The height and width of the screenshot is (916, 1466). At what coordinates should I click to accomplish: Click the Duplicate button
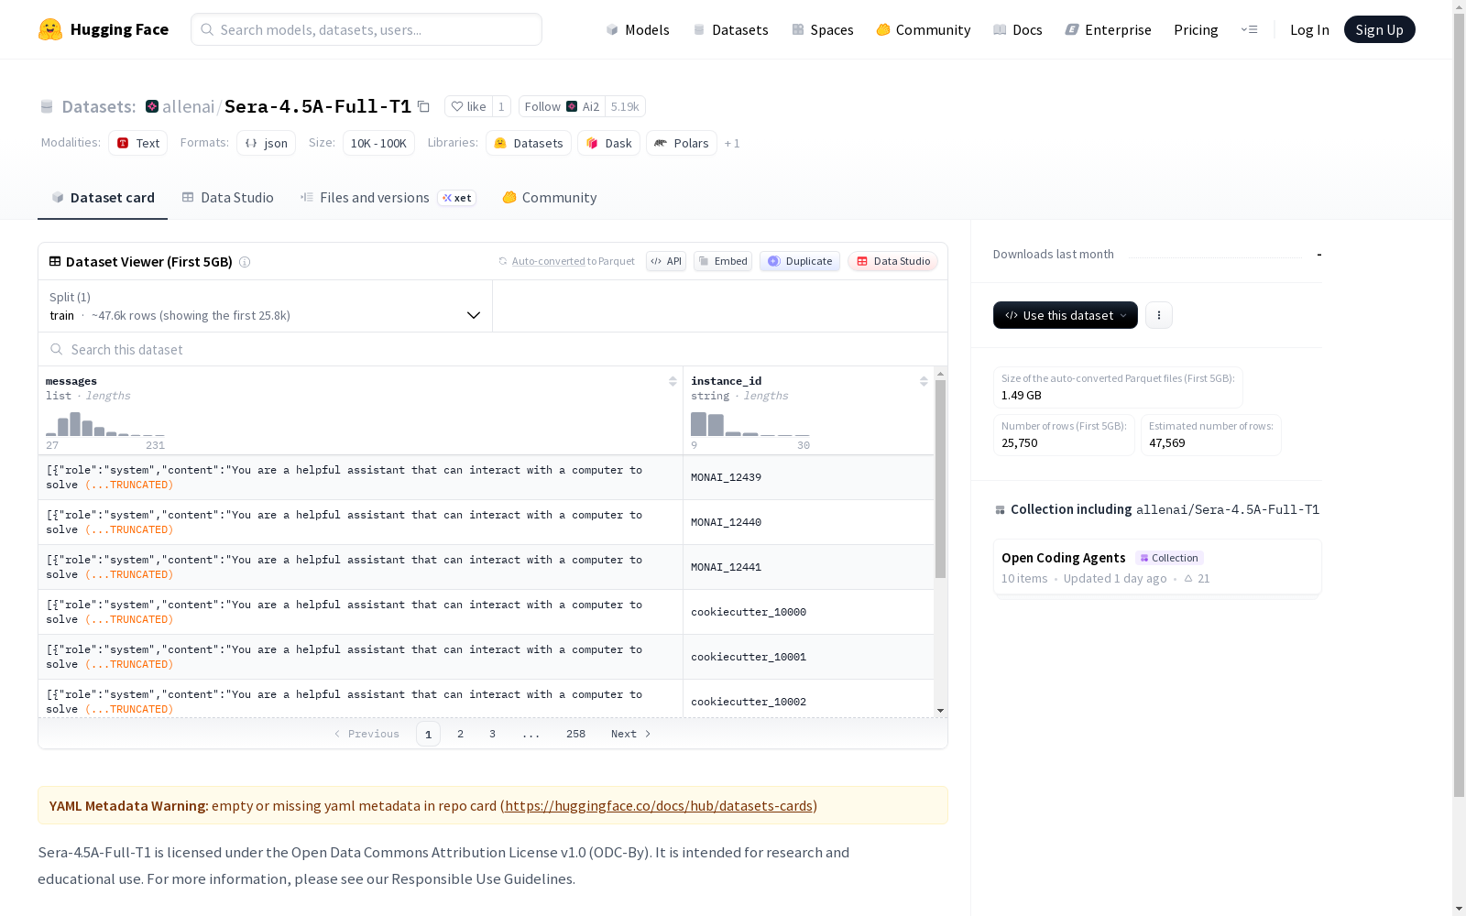tap(800, 261)
